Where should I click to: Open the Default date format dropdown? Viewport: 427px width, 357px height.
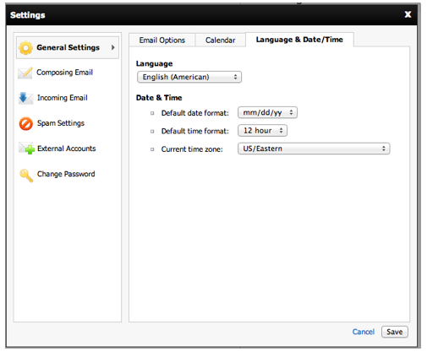click(x=267, y=112)
